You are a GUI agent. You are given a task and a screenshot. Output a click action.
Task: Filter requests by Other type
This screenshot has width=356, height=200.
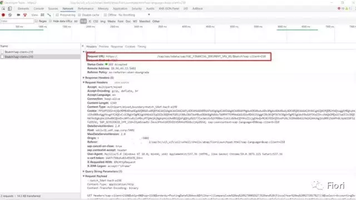pyautogui.click(x=156, y=21)
